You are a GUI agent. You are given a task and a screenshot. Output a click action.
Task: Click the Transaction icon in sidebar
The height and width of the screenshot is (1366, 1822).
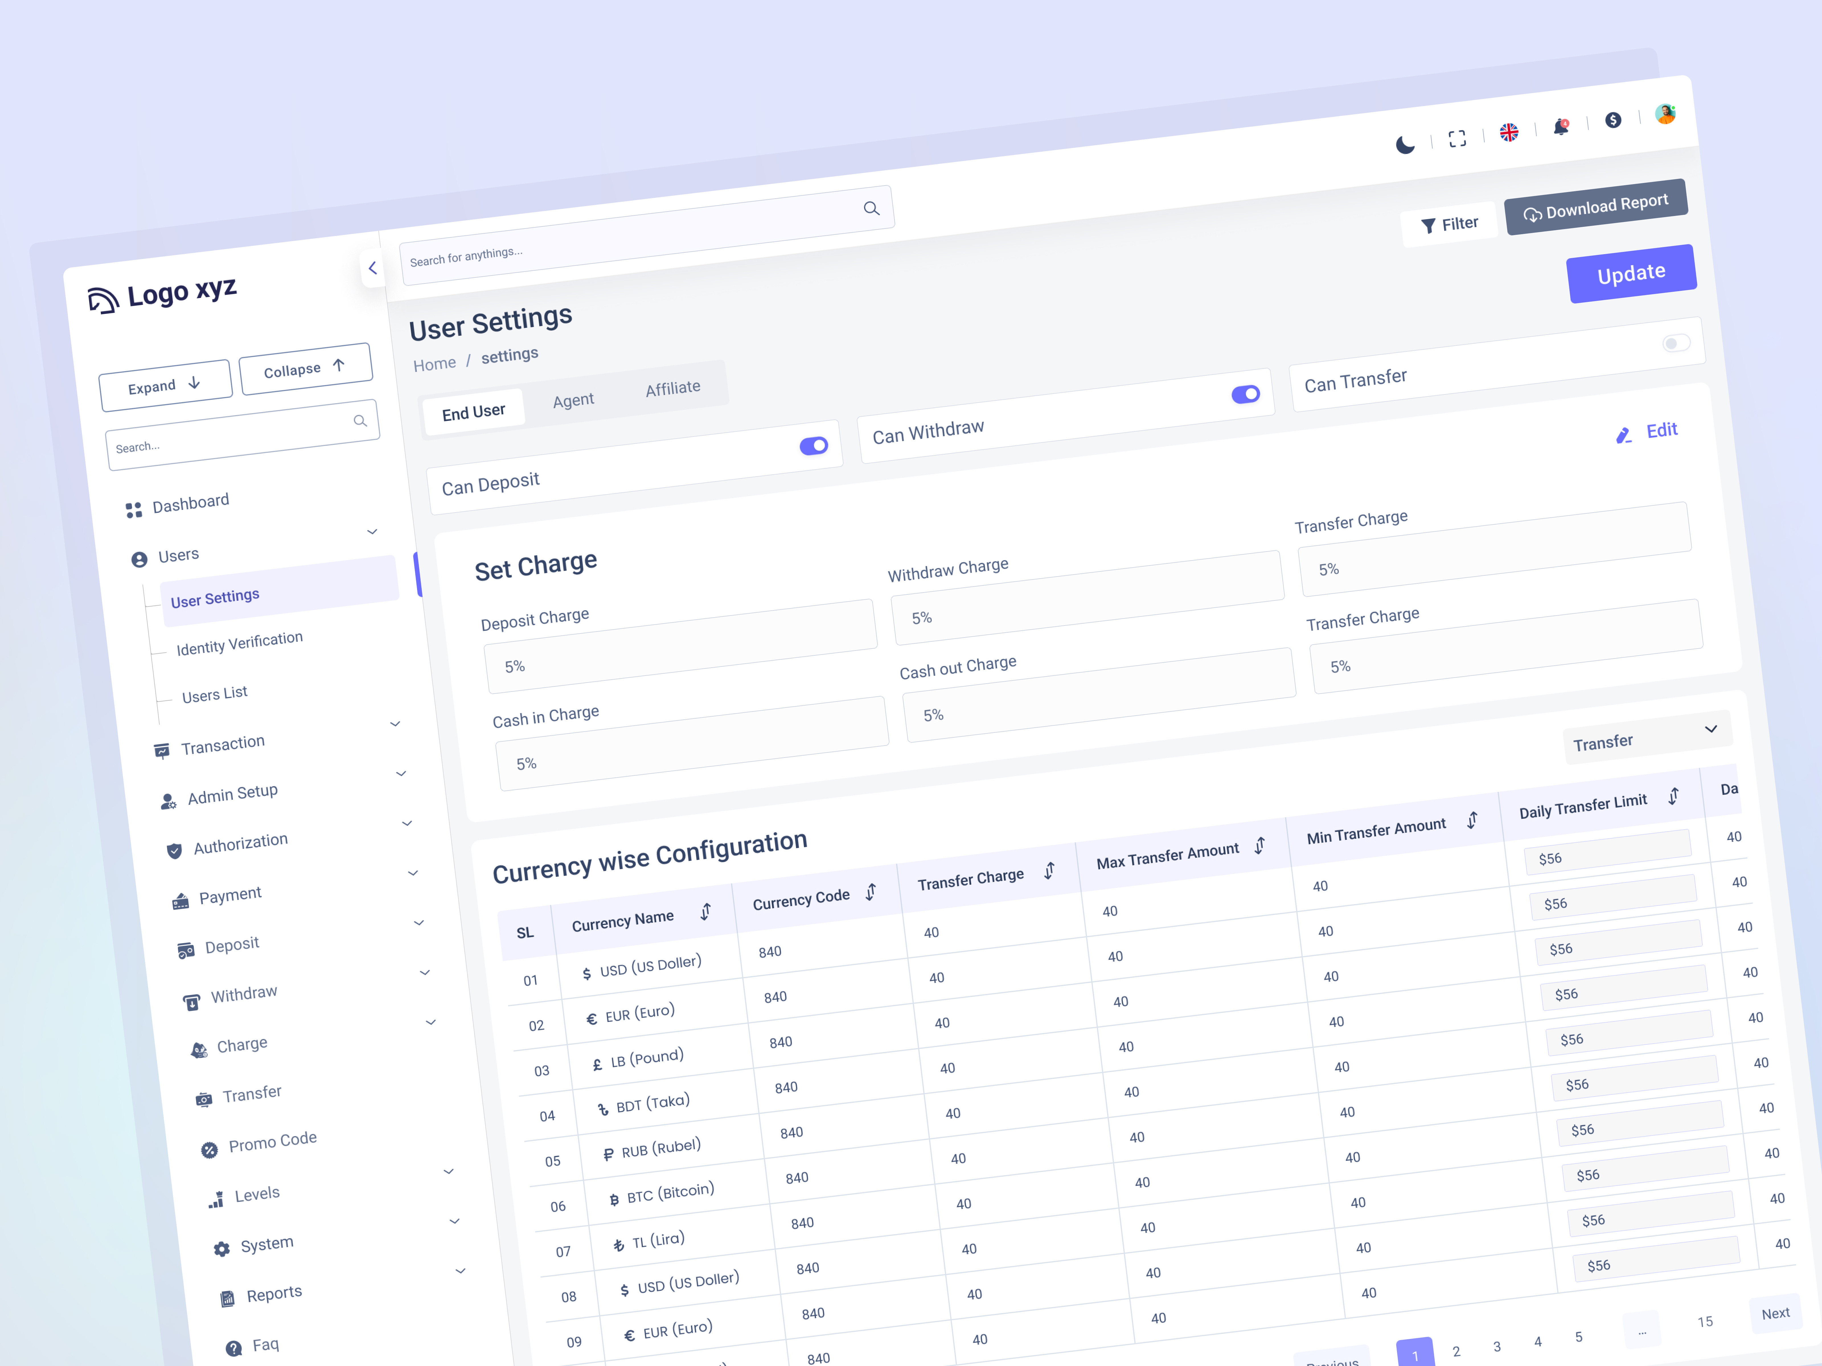(162, 751)
